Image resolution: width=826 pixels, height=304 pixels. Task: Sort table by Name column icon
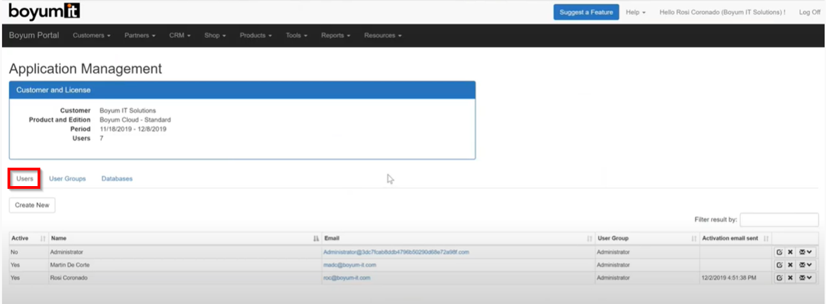(316, 239)
